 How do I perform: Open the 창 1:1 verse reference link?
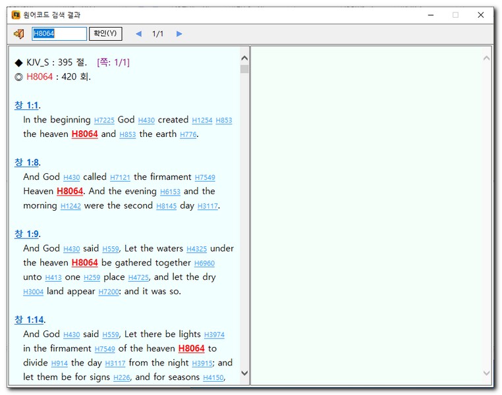(26, 105)
